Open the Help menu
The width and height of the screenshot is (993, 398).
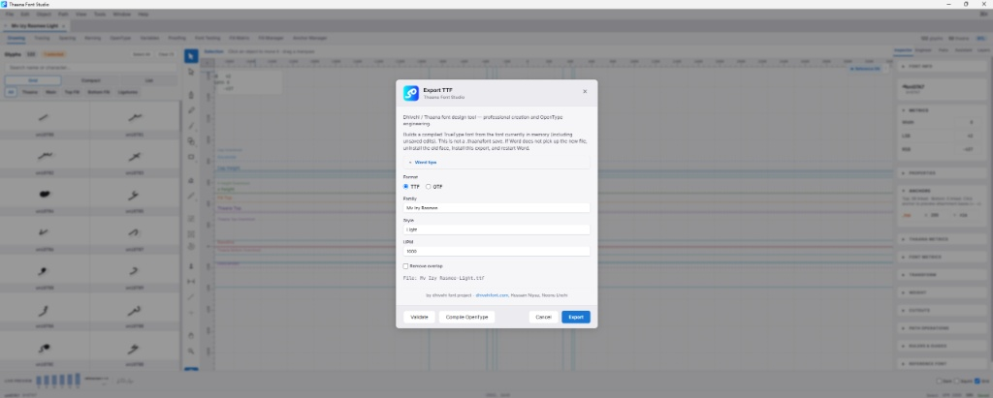coord(144,14)
